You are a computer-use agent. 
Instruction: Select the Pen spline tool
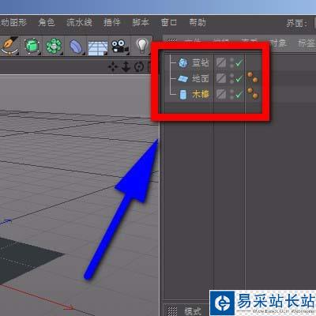click(x=10, y=46)
